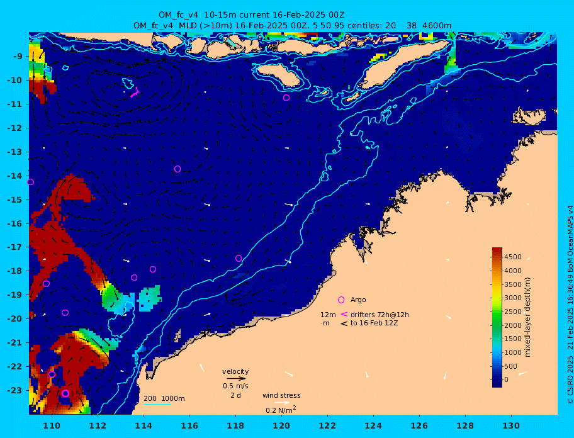574x438 pixels.
Task: Click the 0 color bar tick label
Action: click(507, 380)
